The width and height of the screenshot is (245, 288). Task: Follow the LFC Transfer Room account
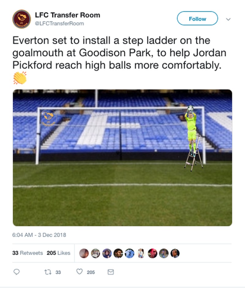point(197,19)
